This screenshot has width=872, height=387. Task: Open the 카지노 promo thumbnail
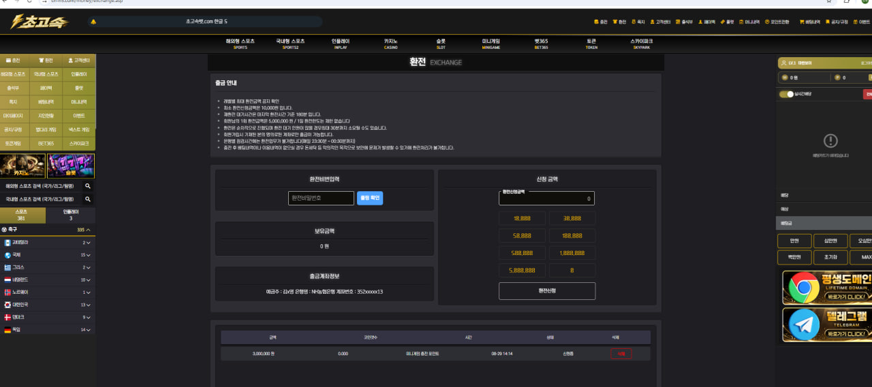pos(23,166)
